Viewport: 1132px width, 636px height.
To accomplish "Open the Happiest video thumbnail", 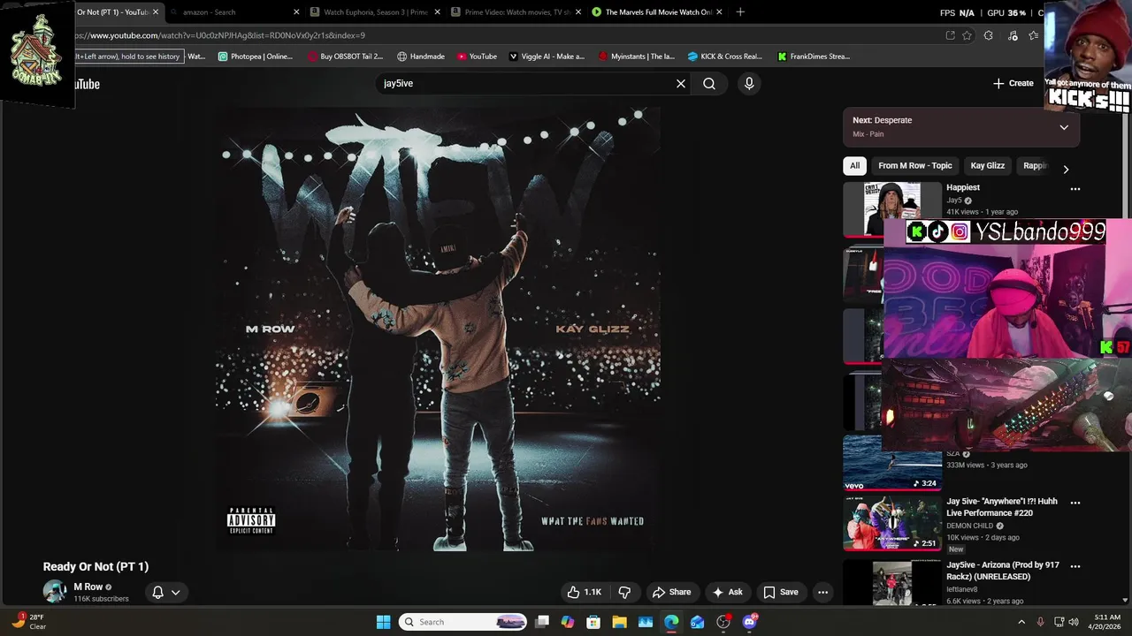I will pos(892,209).
